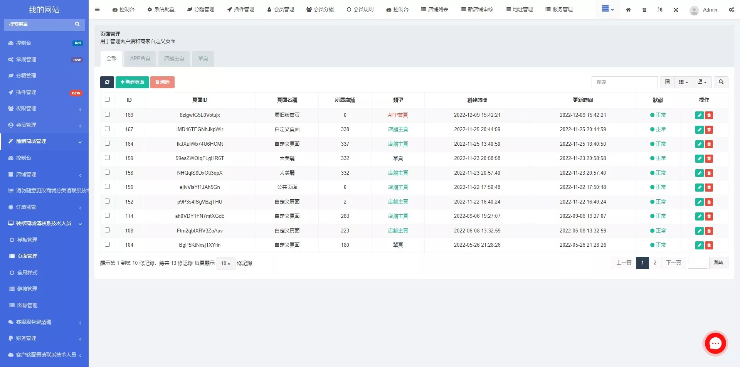Select the checkbox for row ID 114

click(x=107, y=215)
